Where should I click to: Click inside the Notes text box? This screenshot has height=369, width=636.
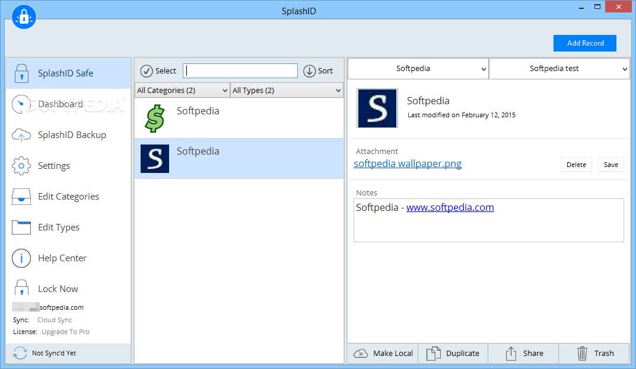click(489, 220)
